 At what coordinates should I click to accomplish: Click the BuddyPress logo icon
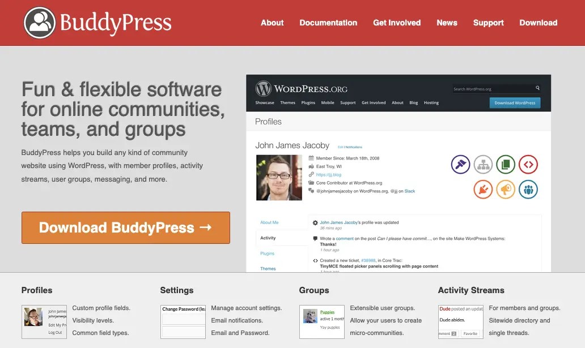tap(39, 23)
